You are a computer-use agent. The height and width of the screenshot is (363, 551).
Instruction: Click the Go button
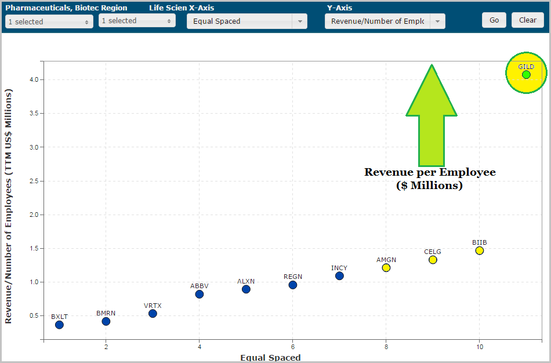pos(494,20)
